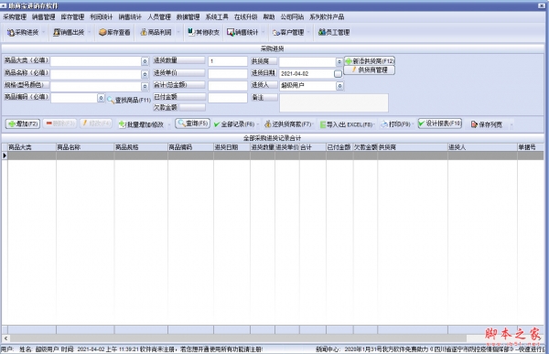Click 进货数量 input field
Viewport: 549px width, 354px height.
point(228,61)
